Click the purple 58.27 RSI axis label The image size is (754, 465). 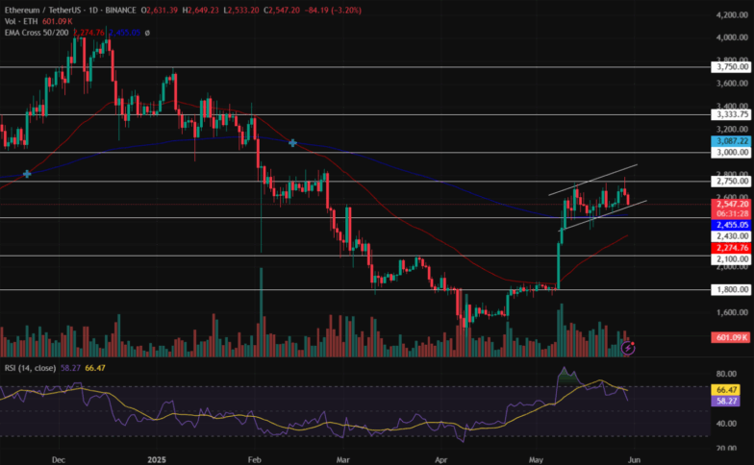click(725, 401)
